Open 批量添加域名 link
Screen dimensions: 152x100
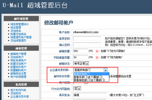click(x=18, y=34)
